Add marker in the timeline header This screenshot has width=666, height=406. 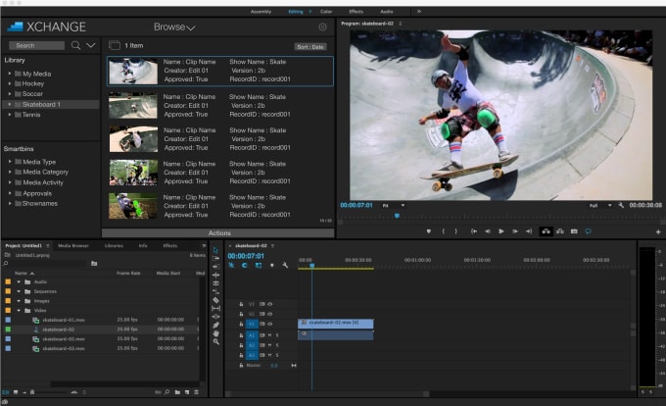point(272,266)
